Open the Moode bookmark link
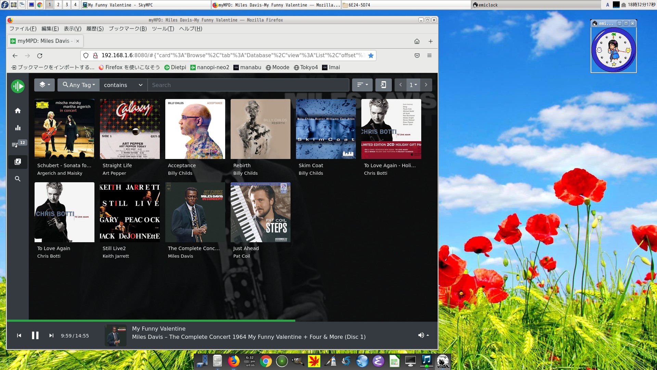657x370 pixels. (x=278, y=67)
